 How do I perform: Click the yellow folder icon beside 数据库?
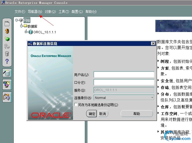coord(25,26)
